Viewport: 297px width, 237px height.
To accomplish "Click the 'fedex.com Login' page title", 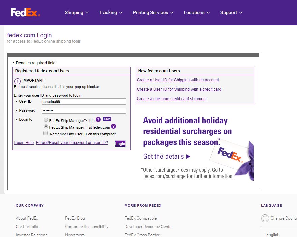I will pyautogui.click(x=29, y=35).
